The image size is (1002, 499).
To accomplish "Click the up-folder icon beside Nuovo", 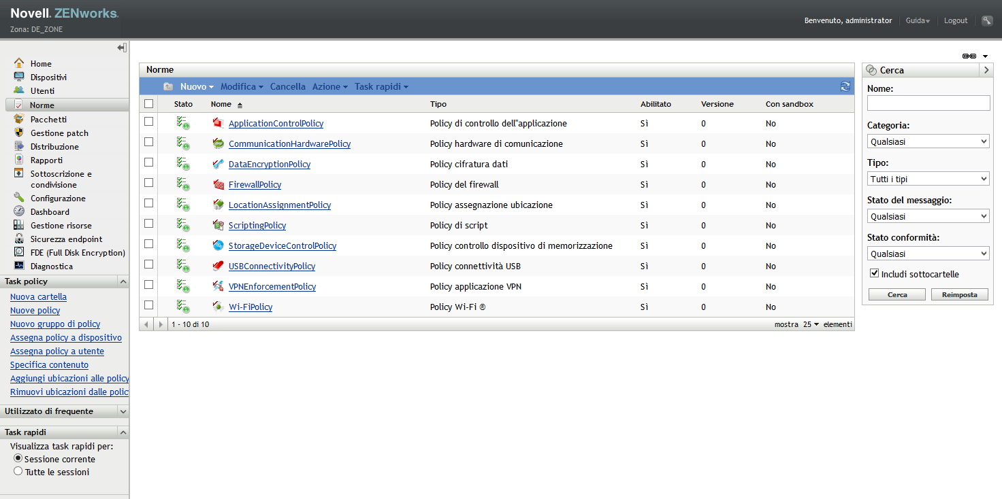I will (168, 86).
